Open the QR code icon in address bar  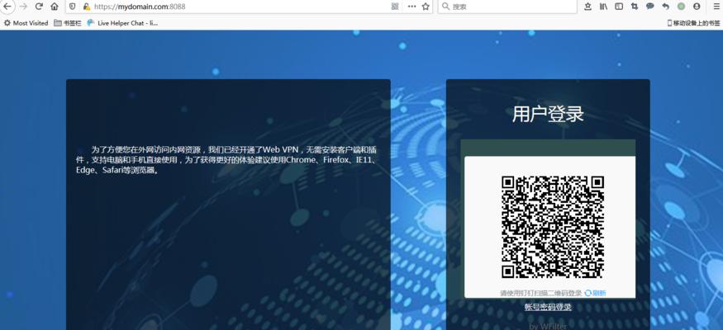click(395, 7)
